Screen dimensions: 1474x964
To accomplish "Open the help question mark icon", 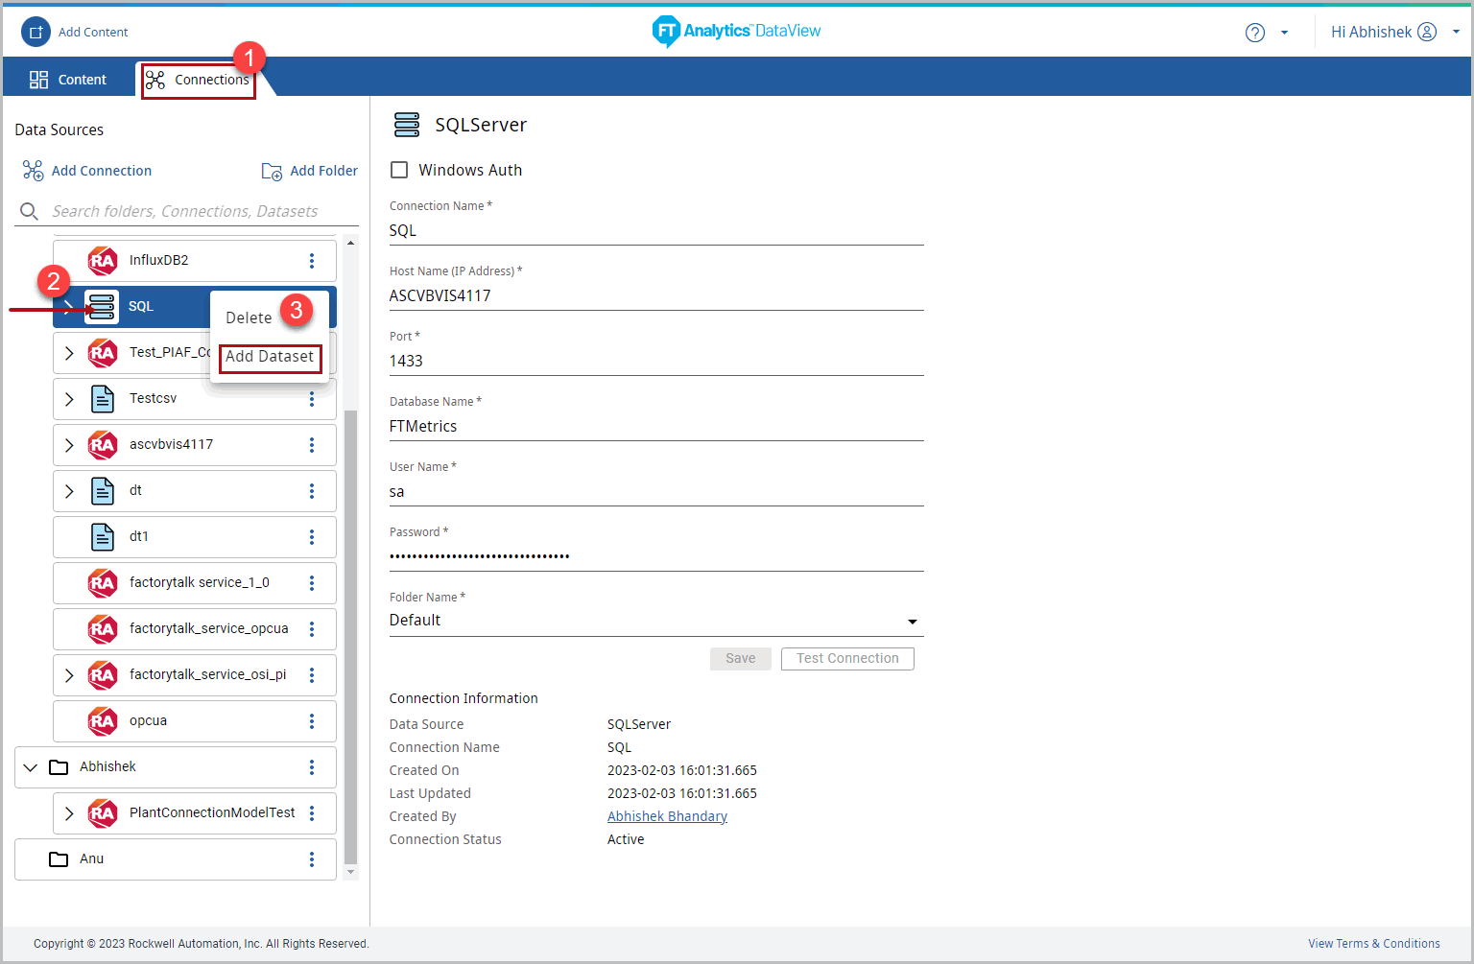I will click(1254, 33).
